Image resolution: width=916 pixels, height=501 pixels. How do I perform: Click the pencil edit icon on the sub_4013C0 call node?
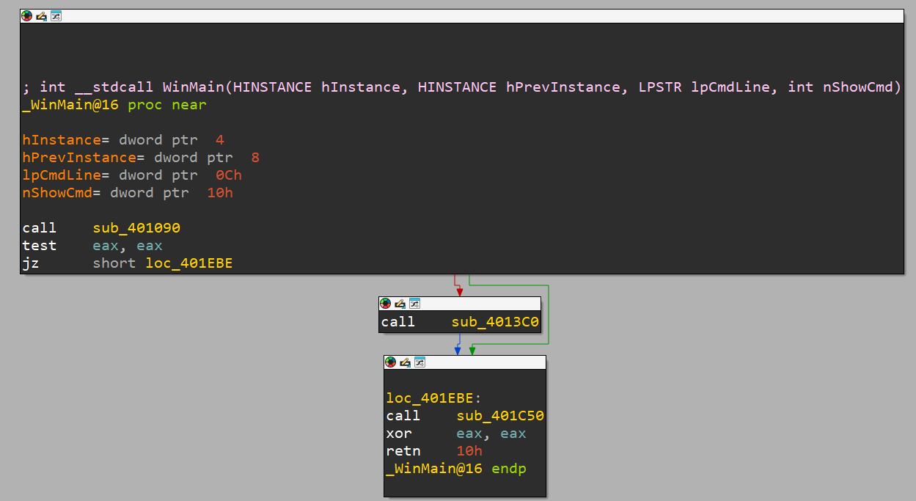pyautogui.click(x=400, y=303)
